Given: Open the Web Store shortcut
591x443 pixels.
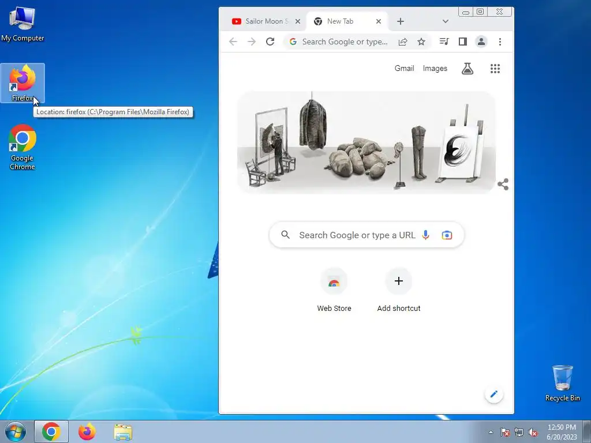Looking at the screenshot, I should pos(334,290).
